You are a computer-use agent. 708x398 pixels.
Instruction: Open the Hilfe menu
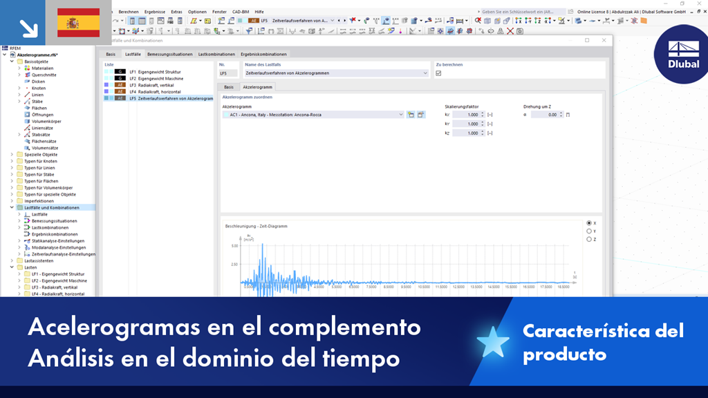(259, 12)
